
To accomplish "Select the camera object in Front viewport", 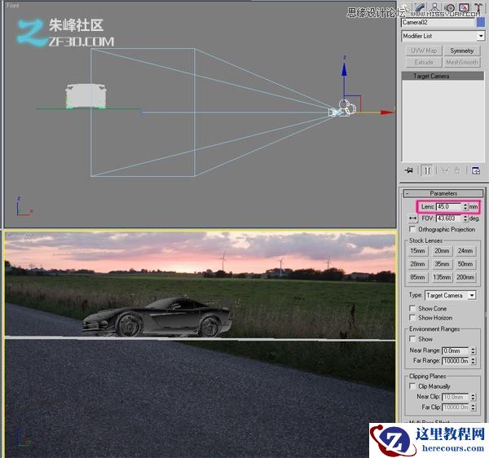I will (x=343, y=110).
